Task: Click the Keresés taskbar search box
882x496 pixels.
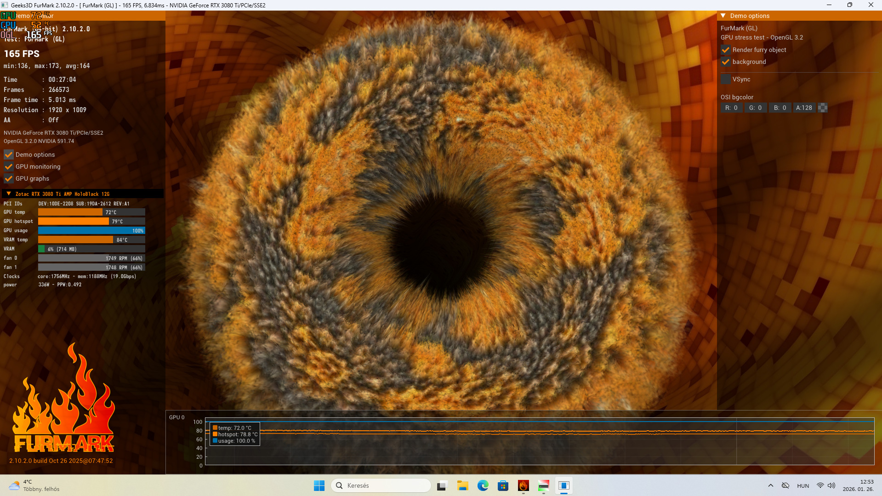Action: point(381,485)
